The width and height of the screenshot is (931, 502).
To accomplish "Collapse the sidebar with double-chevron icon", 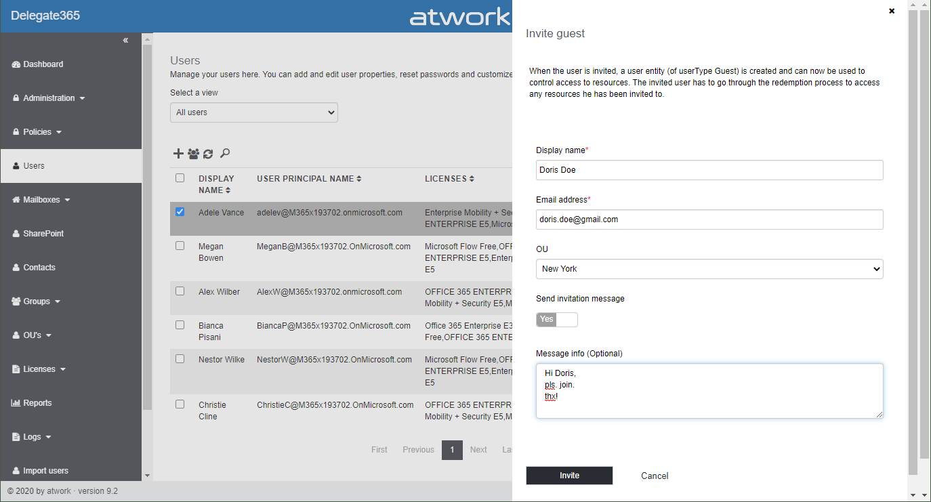I will [x=125, y=41].
